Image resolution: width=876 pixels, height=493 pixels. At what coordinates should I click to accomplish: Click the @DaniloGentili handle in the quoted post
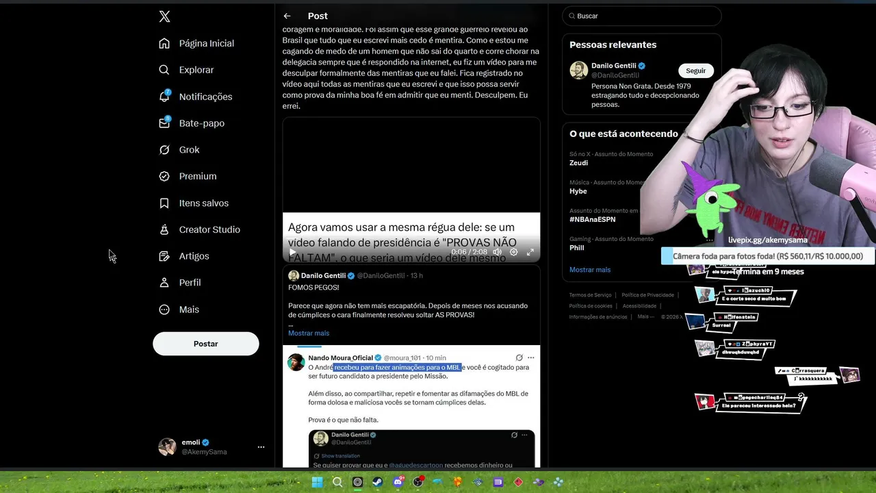point(381,275)
